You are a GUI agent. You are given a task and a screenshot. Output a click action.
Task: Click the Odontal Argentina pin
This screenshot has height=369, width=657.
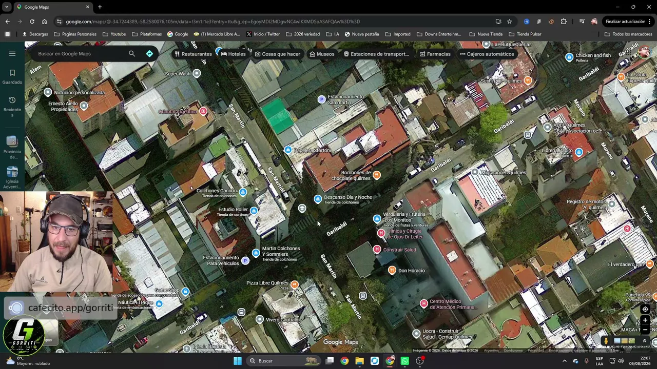tap(203, 111)
